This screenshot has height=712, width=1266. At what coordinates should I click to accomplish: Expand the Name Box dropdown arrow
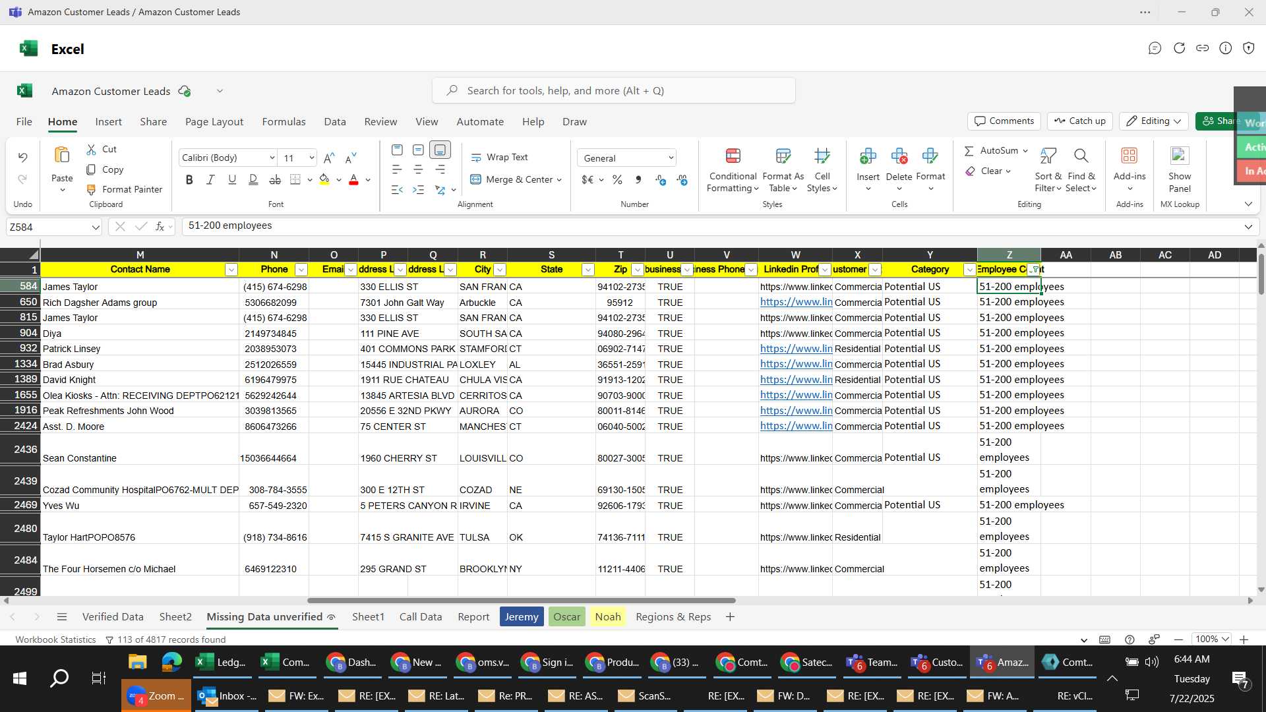(96, 227)
